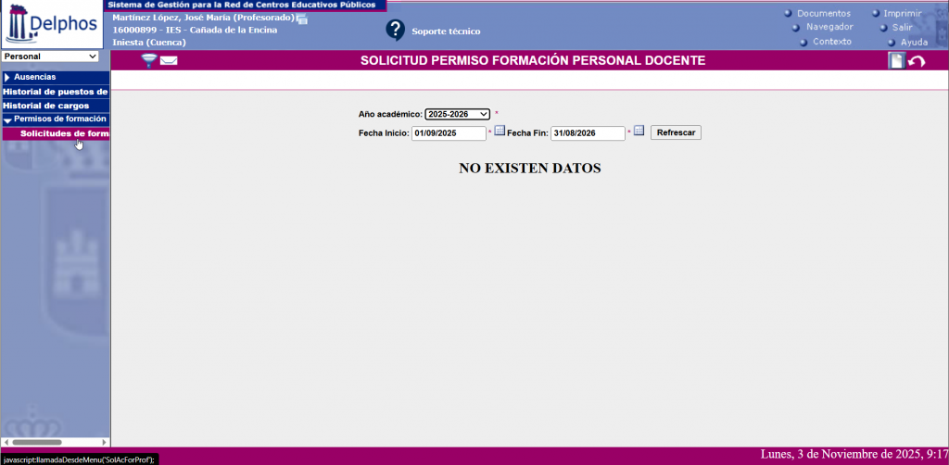Image resolution: width=949 pixels, height=465 pixels.
Task: Select Historial de puestos menu item
Action: (55, 92)
